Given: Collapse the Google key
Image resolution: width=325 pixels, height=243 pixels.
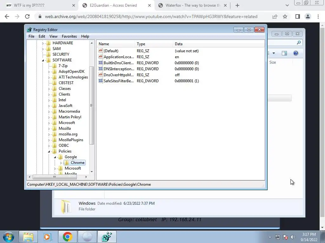Looking at the screenshot, I should (55, 157).
